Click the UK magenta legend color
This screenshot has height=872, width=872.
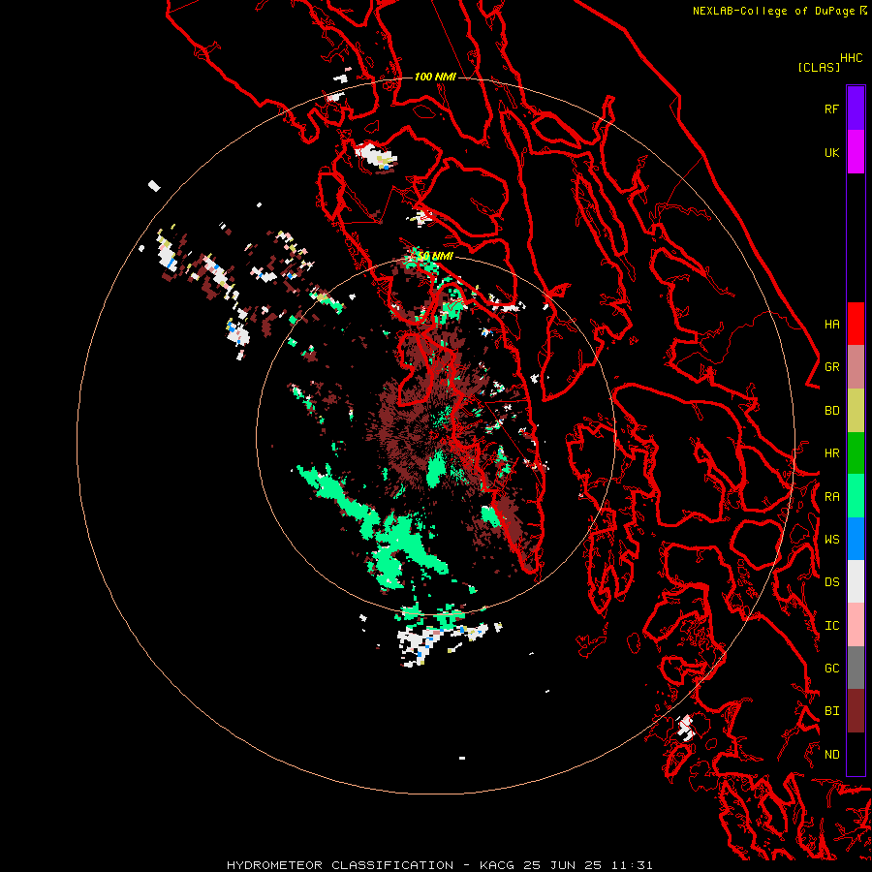click(856, 152)
